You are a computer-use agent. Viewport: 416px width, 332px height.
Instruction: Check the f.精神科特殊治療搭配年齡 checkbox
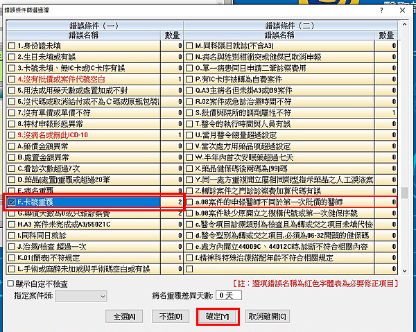point(189,257)
